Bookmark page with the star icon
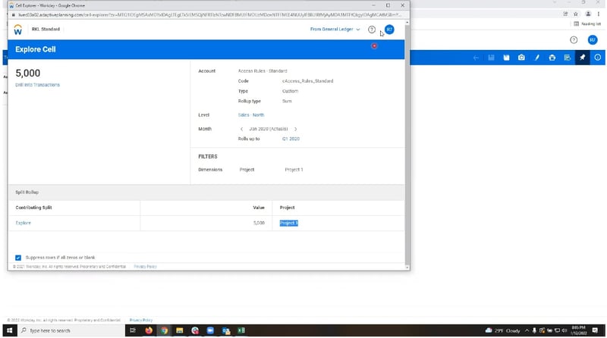Viewport: 607px width, 338px height. [x=576, y=14]
